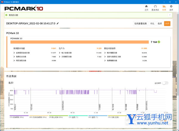179x131 pixels.
Task: Toggle the 监控细节 switch
Action: click(165, 83)
